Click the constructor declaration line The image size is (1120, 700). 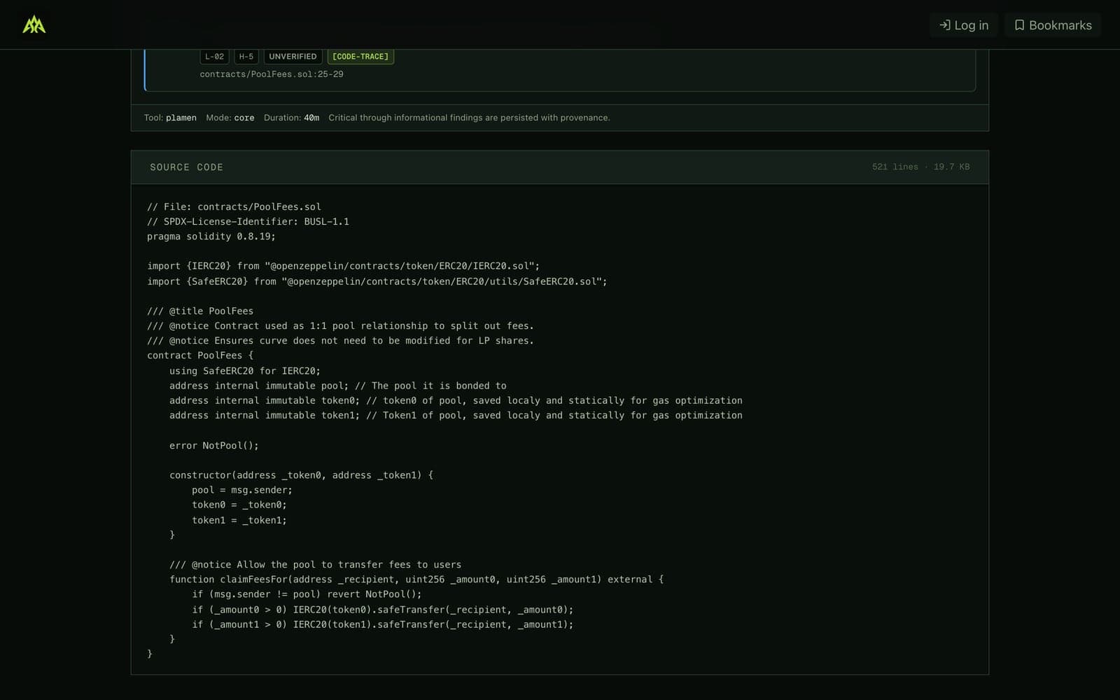click(301, 475)
